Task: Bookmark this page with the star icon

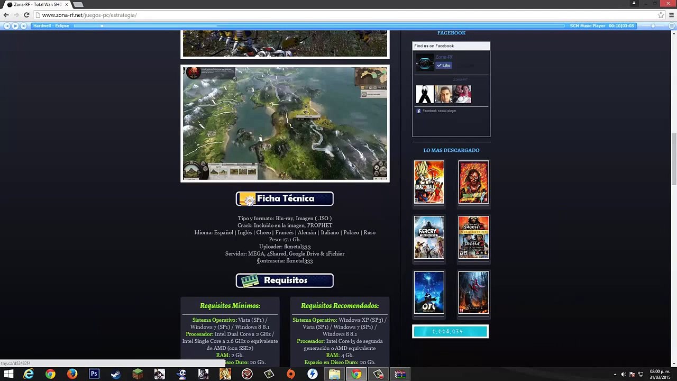Action: pyautogui.click(x=661, y=15)
